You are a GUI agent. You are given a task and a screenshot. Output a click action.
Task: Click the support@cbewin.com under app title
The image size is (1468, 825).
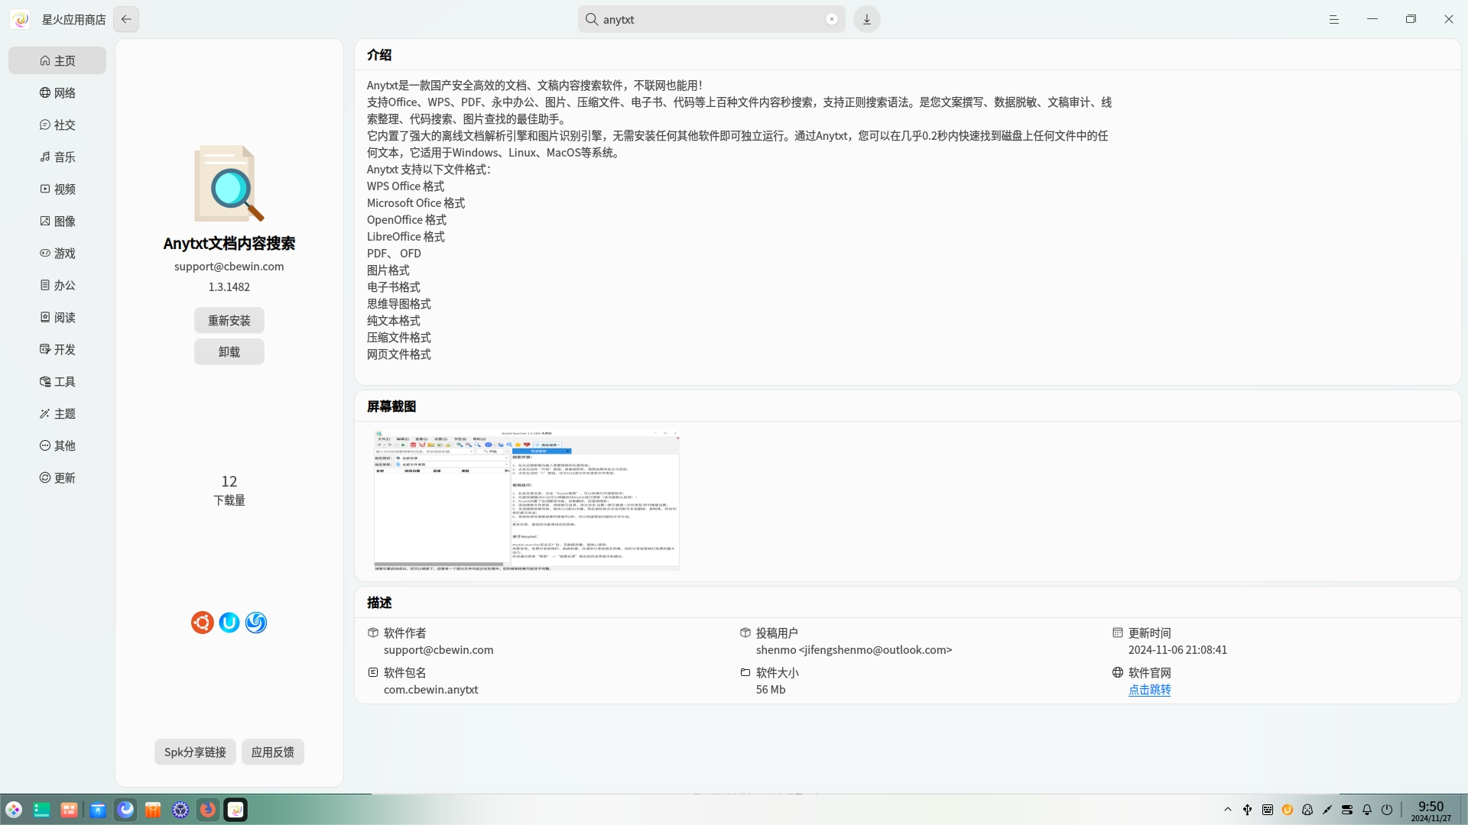[229, 266]
